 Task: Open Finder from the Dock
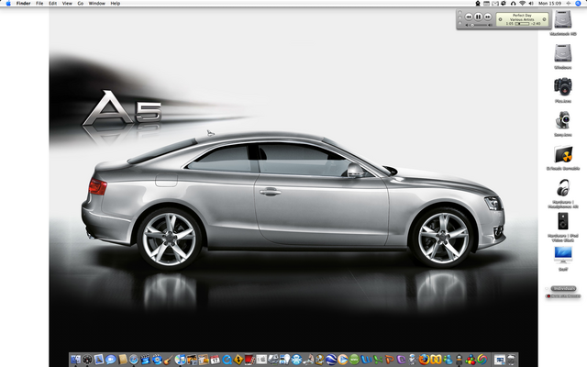pos(75,360)
